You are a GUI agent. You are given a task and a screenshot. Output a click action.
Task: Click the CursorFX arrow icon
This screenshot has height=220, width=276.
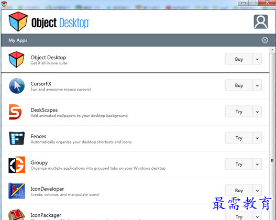coord(17,86)
